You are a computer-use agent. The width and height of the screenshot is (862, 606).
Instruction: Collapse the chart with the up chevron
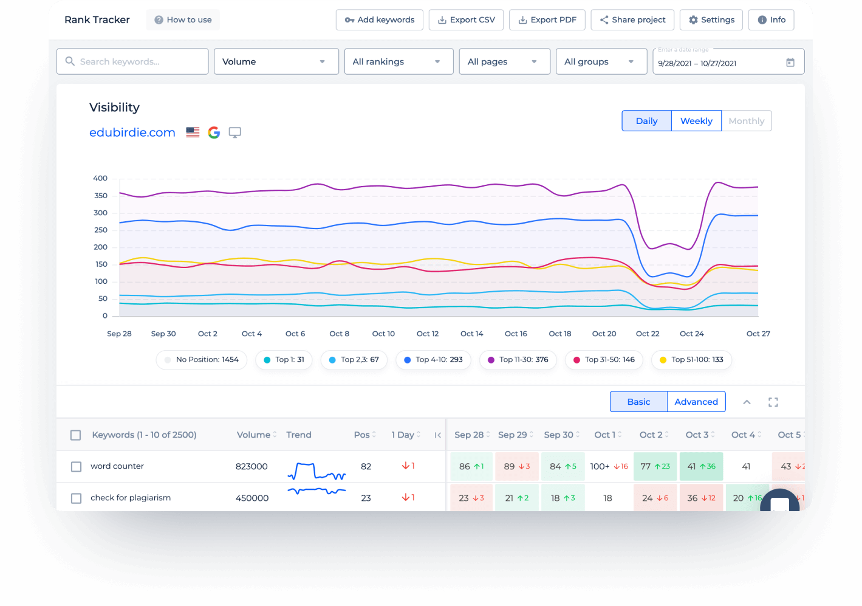click(747, 402)
